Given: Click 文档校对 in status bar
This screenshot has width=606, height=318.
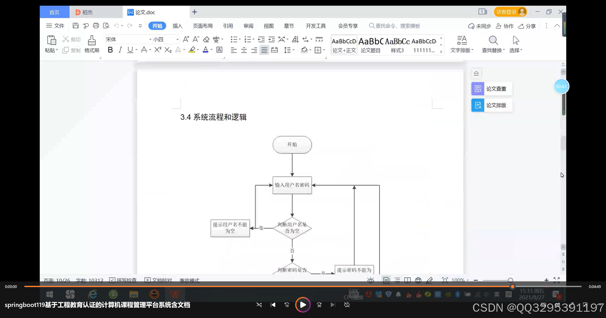Looking at the screenshot, I should click(x=158, y=280).
